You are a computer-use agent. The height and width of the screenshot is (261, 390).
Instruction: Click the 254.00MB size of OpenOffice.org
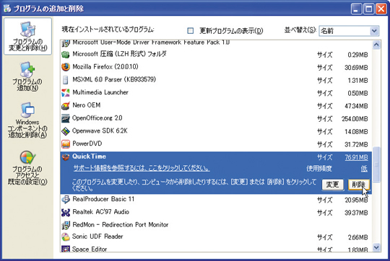pos(355,119)
